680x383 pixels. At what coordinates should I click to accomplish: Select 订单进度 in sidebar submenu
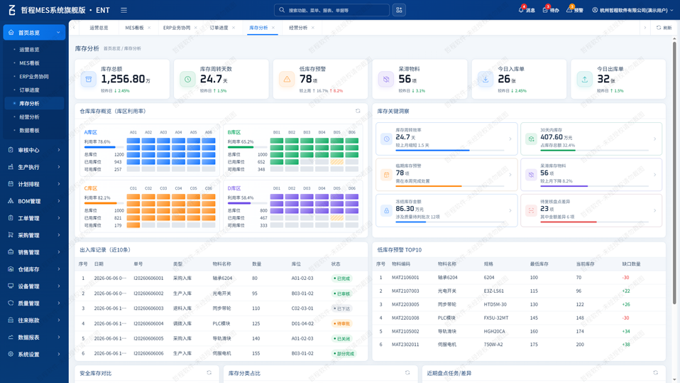click(x=29, y=90)
